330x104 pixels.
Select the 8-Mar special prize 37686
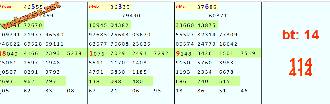[x=207, y=7]
